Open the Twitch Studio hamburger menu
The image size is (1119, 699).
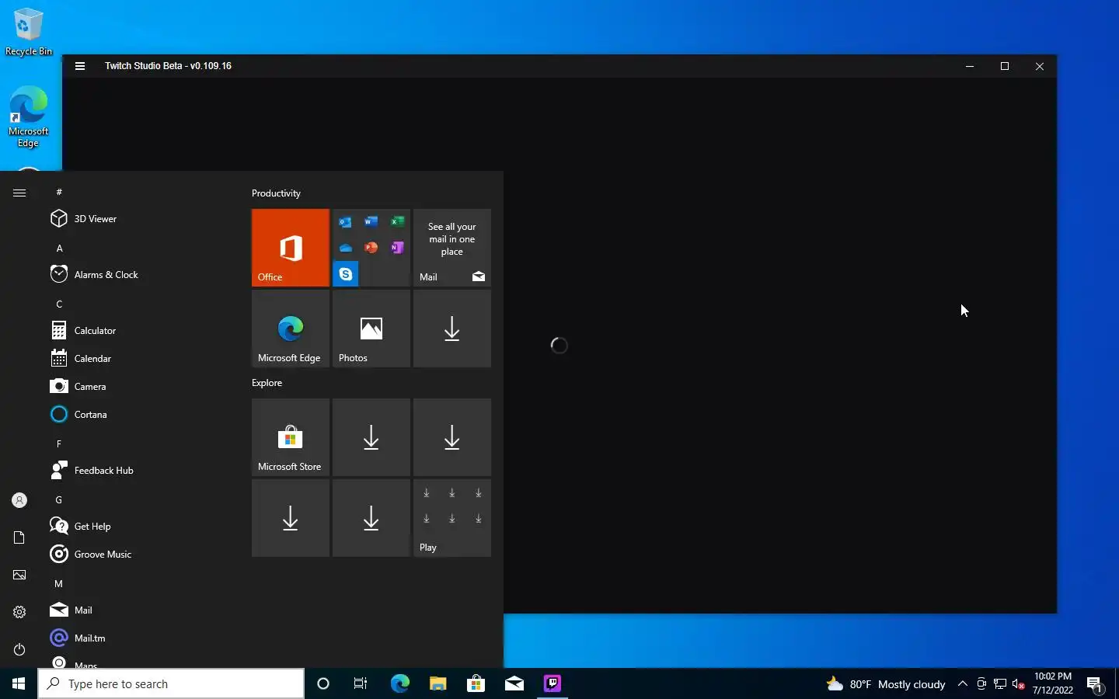79,66
